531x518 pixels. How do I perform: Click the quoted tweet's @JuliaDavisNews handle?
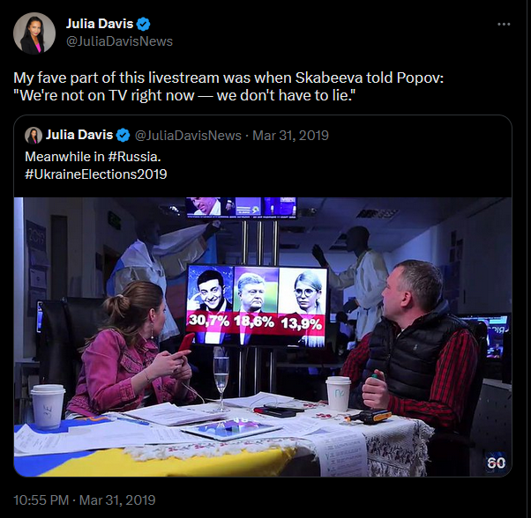tap(188, 136)
